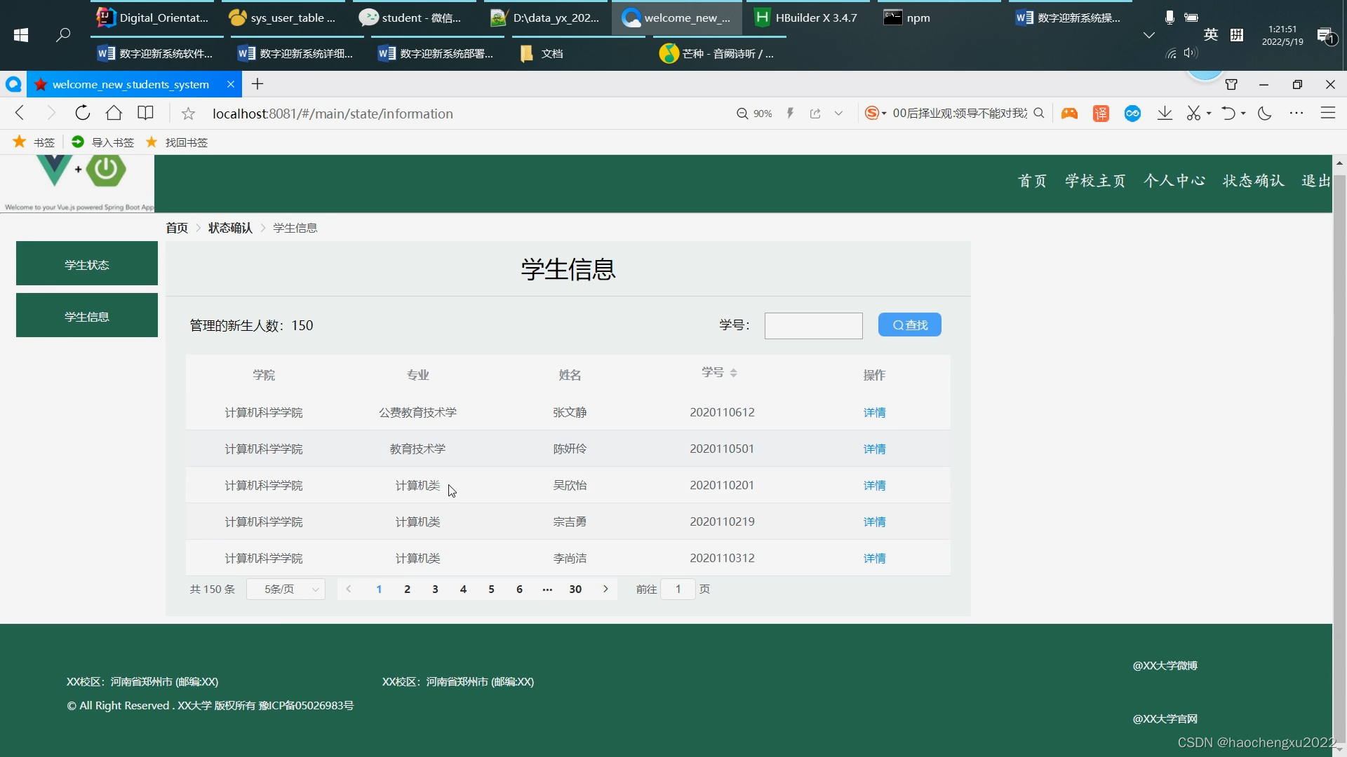Open 首页 in top navigation
This screenshot has width=1347, height=757.
coord(1032,181)
